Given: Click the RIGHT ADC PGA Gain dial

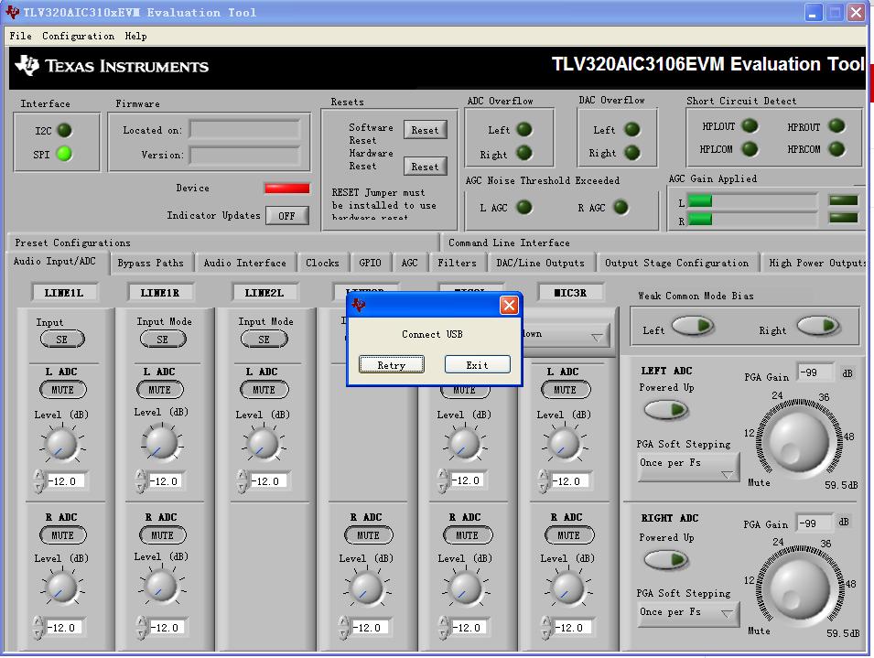Looking at the screenshot, I should (799, 588).
